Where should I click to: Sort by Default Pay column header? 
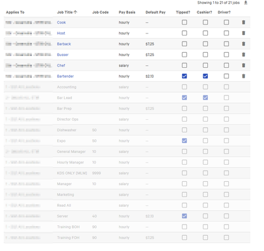pyautogui.click(x=156, y=13)
